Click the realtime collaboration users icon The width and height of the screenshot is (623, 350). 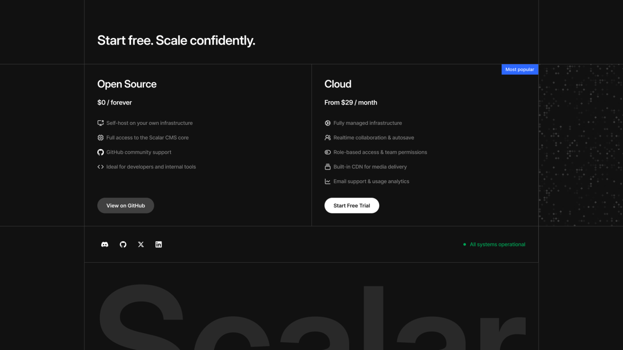[328, 138]
